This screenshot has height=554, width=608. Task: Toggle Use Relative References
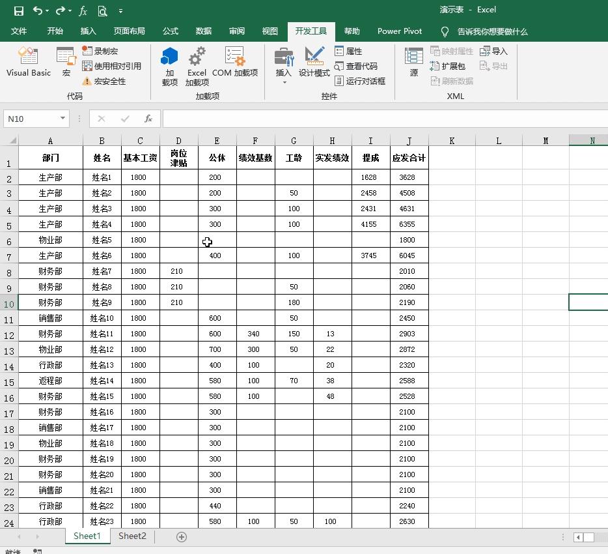(x=111, y=66)
